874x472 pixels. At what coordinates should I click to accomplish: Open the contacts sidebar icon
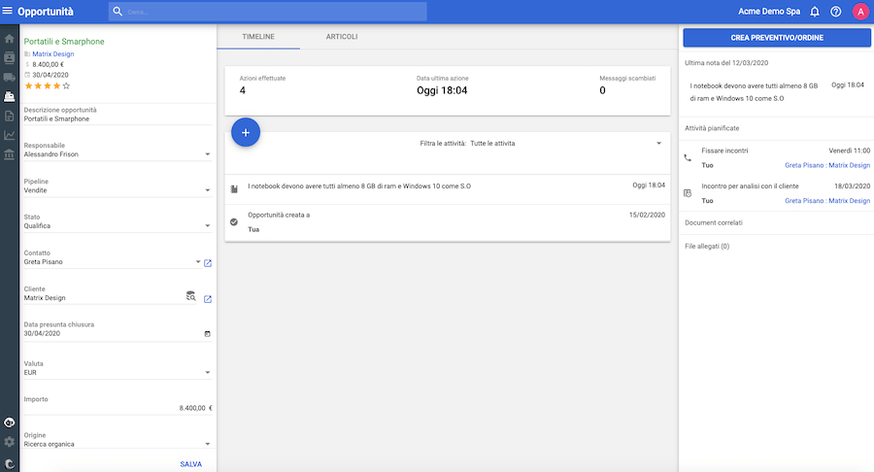tap(9, 58)
